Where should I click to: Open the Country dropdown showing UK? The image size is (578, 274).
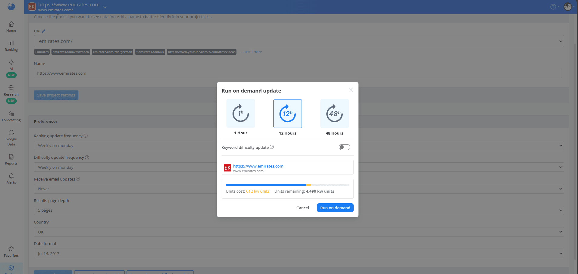tap(299, 232)
